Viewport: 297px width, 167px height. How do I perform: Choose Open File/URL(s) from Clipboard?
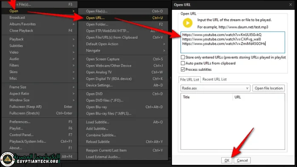123,37
